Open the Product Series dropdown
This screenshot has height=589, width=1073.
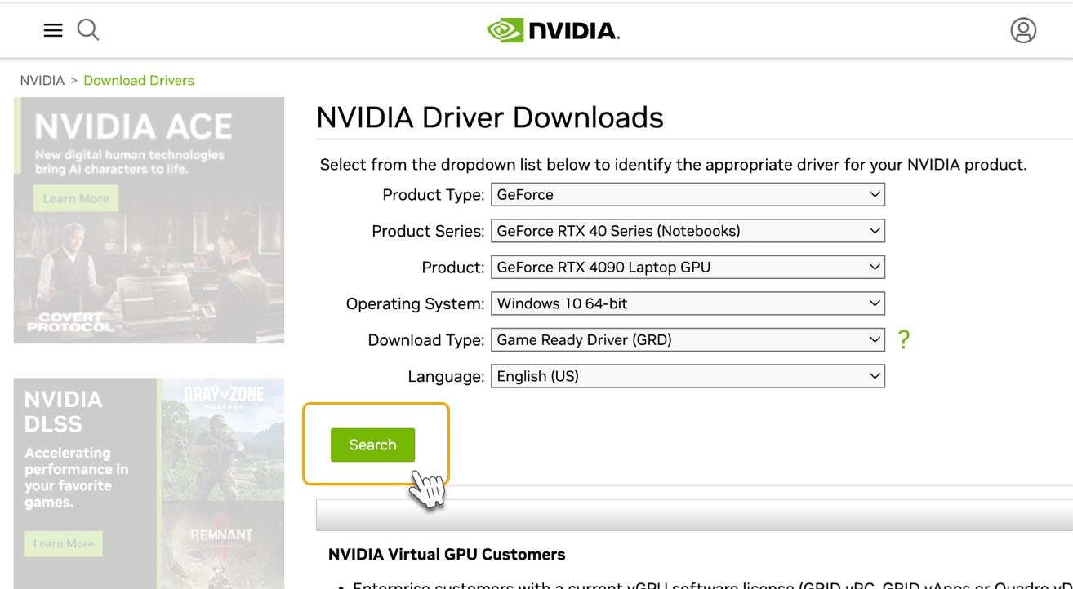click(688, 231)
